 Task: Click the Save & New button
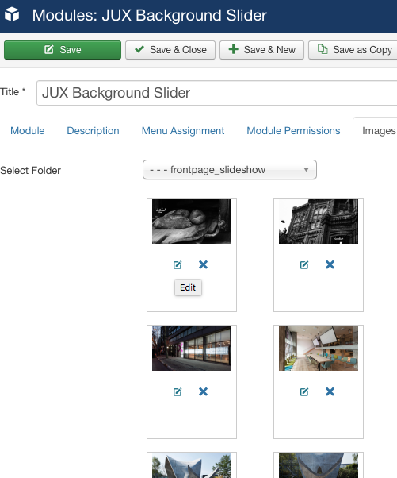[x=261, y=50]
